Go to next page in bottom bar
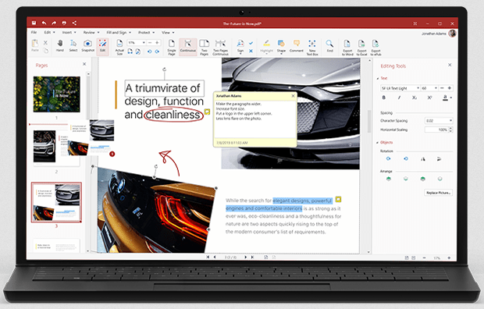 246,257
